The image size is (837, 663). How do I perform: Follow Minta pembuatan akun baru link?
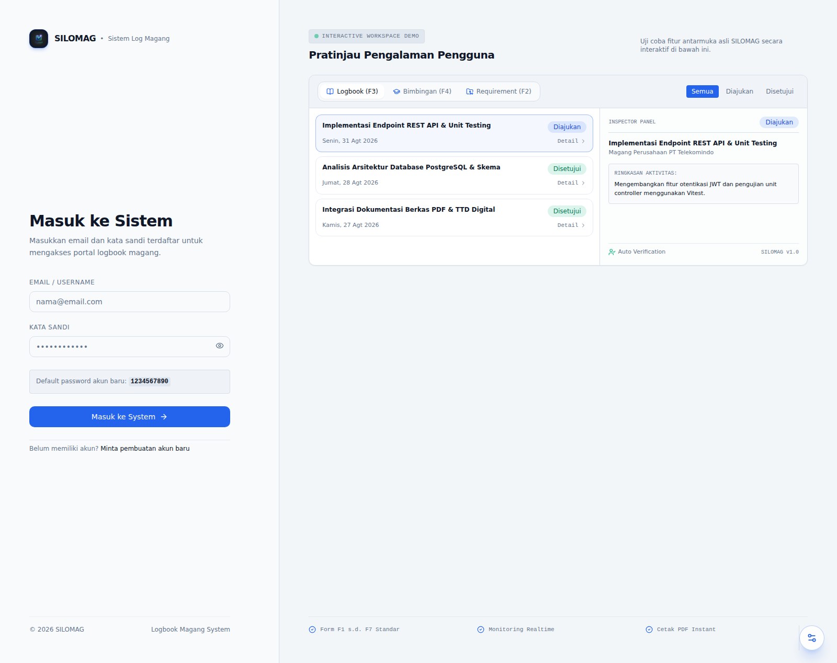(145, 449)
